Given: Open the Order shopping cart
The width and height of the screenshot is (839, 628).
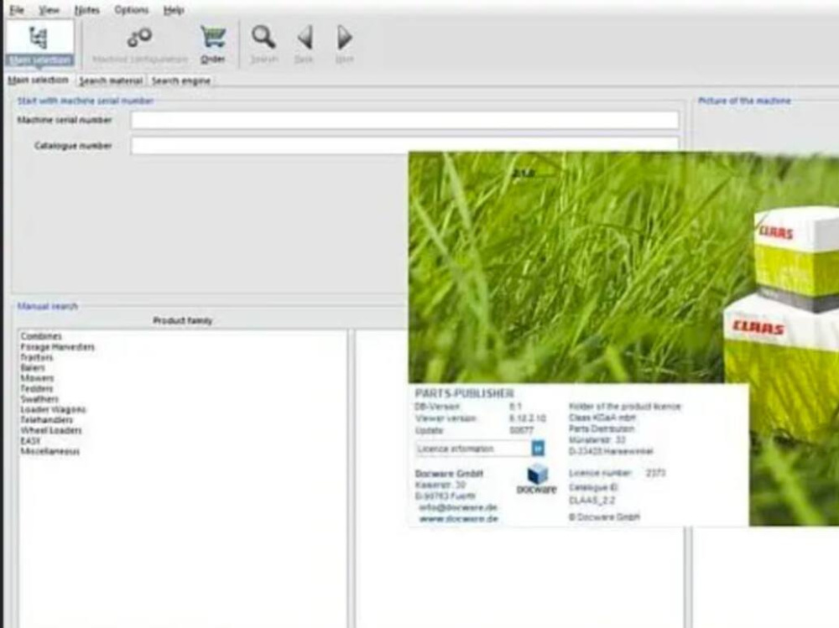Looking at the screenshot, I should pos(213,45).
